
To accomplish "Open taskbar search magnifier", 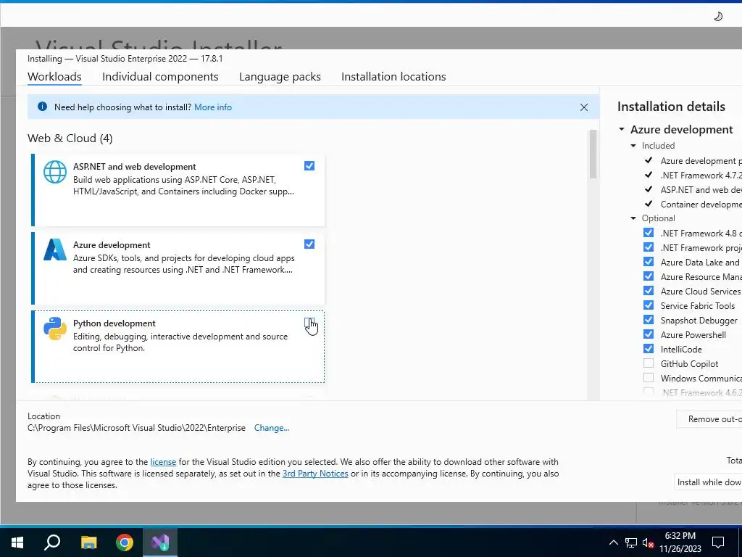I will [52, 542].
